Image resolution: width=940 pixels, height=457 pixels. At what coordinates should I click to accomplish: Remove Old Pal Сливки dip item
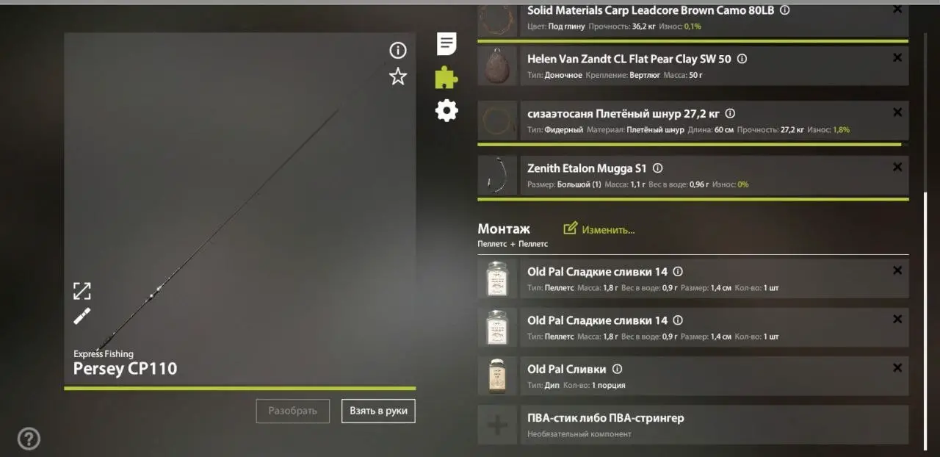pyautogui.click(x=897, y=368)
